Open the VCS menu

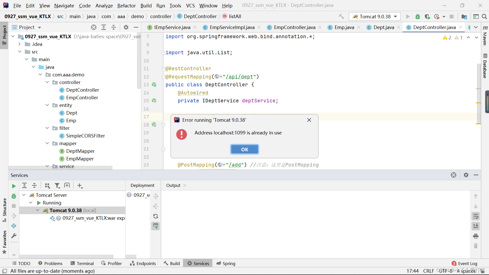(x=190, y=6)
